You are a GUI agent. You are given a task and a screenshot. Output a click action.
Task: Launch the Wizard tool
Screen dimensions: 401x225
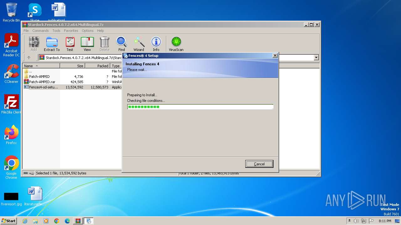(139, 44)
